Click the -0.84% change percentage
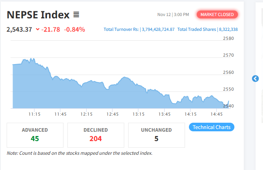Screen dimensions: 263x170 tap(74, 29)
